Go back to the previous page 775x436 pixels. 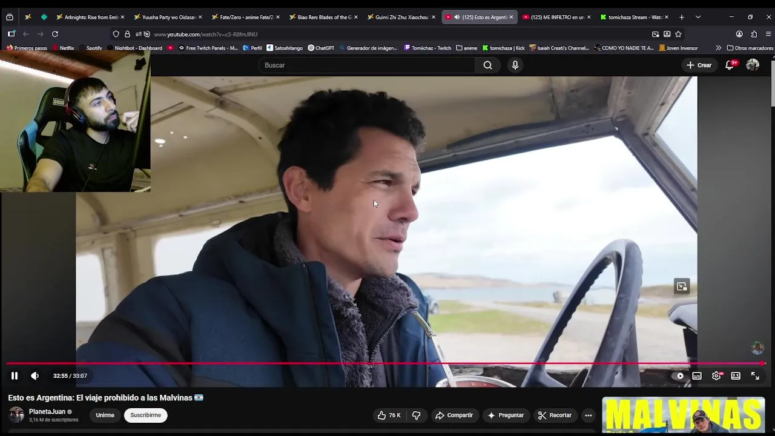point(26,34)
